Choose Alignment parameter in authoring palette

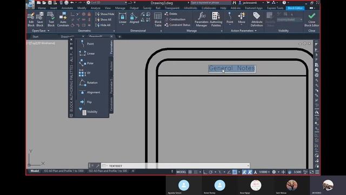[89, 93]
